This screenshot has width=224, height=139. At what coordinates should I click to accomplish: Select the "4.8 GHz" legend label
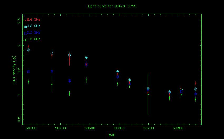(x=33, y=26)
